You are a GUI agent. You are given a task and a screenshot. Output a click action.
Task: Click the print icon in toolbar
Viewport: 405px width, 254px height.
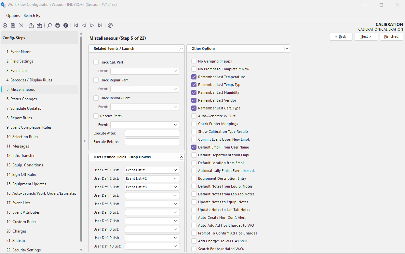pos(58,25)
